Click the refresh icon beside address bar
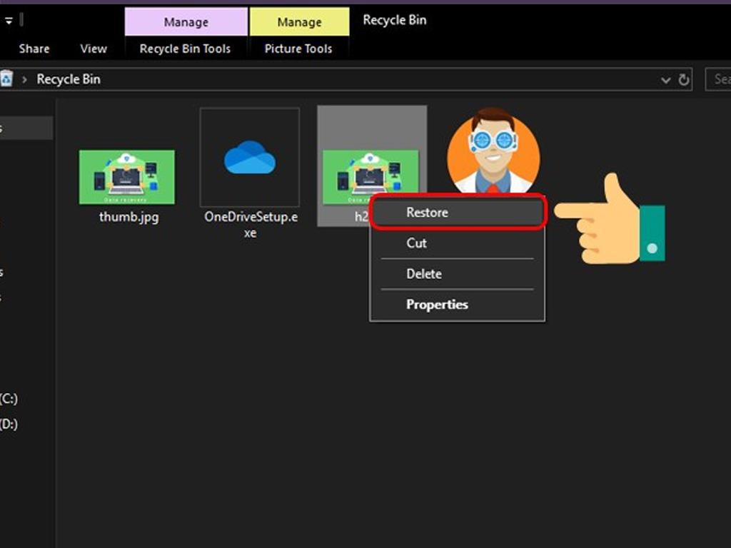This screenshot has height=548, width=731. click(684, 80)
